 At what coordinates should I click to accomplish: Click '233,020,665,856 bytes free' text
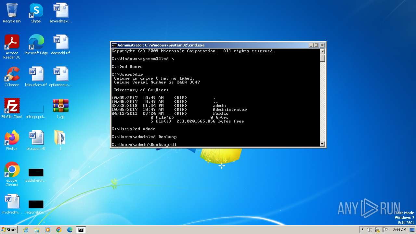pos(210,121)
